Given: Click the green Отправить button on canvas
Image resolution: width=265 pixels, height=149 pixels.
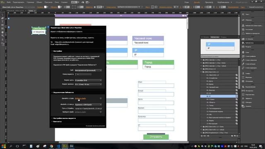Looking at the screenshot, I should pos(156,137).
